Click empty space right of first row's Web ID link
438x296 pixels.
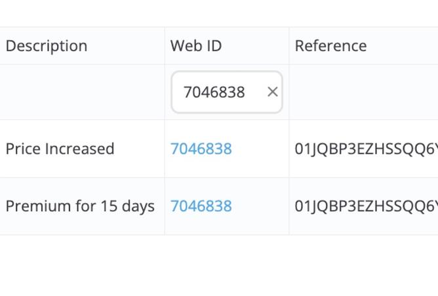coord(260,149)
